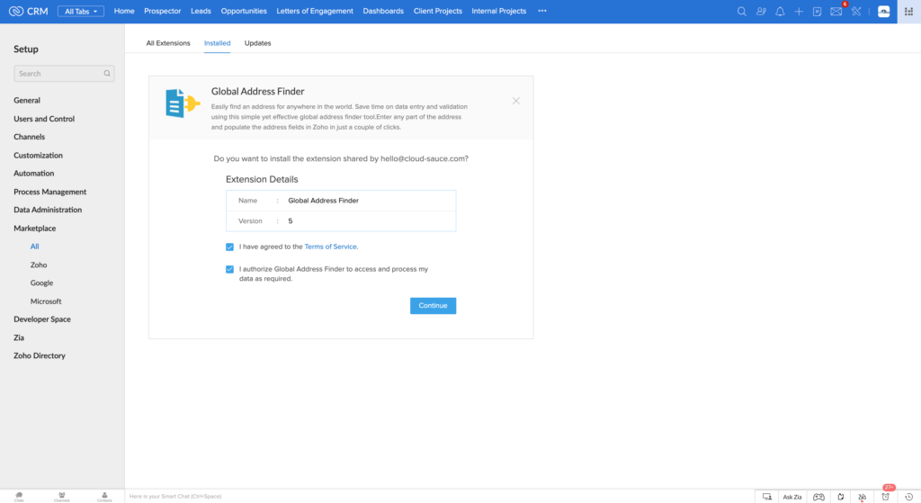This screenshot has height=503, width=921.
Task: Open the Zoho apps grid icon
Action: tap(908, 11)
